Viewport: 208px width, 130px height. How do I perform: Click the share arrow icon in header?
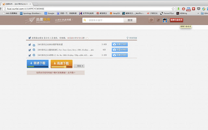[151, 20]
